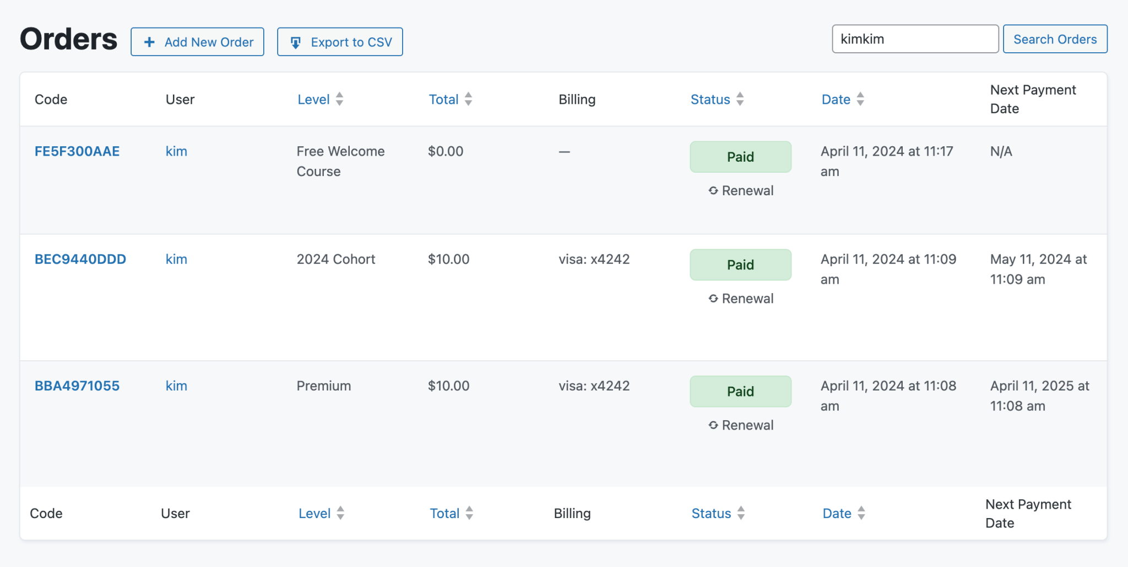Click the Renewal refresh icon for FE5F300AAE order
The width and height of the screenshot is (1128, 567).
pyautogui.click(x=712, y=190)
